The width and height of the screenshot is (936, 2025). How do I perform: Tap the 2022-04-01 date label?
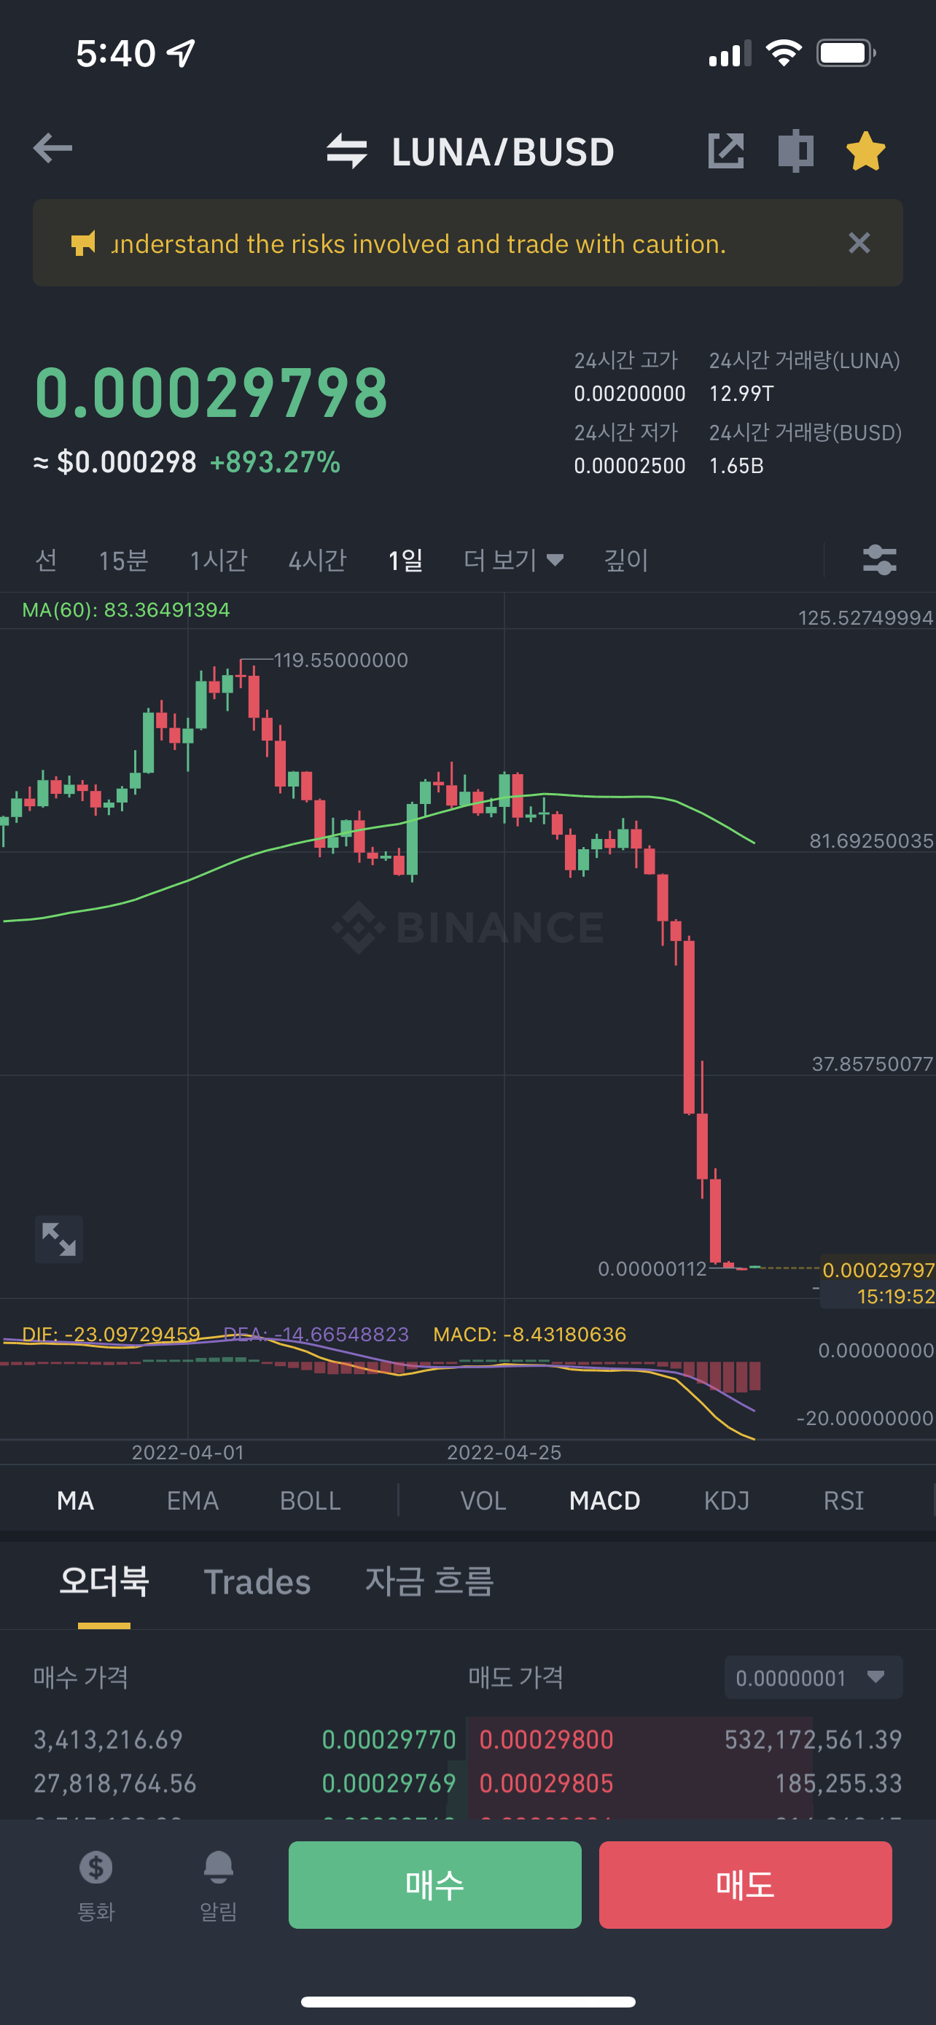point(188,1453)
